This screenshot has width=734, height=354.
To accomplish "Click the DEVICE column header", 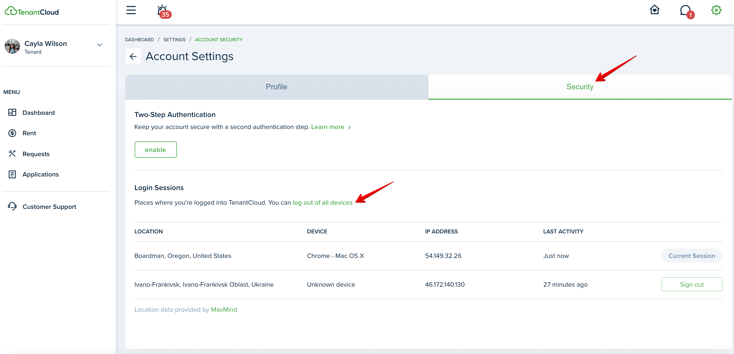I will pyautogui.click(x=317, y=232).
